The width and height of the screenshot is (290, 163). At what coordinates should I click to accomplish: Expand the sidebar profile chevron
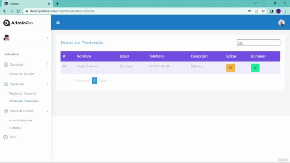click(x=48, y=38)
